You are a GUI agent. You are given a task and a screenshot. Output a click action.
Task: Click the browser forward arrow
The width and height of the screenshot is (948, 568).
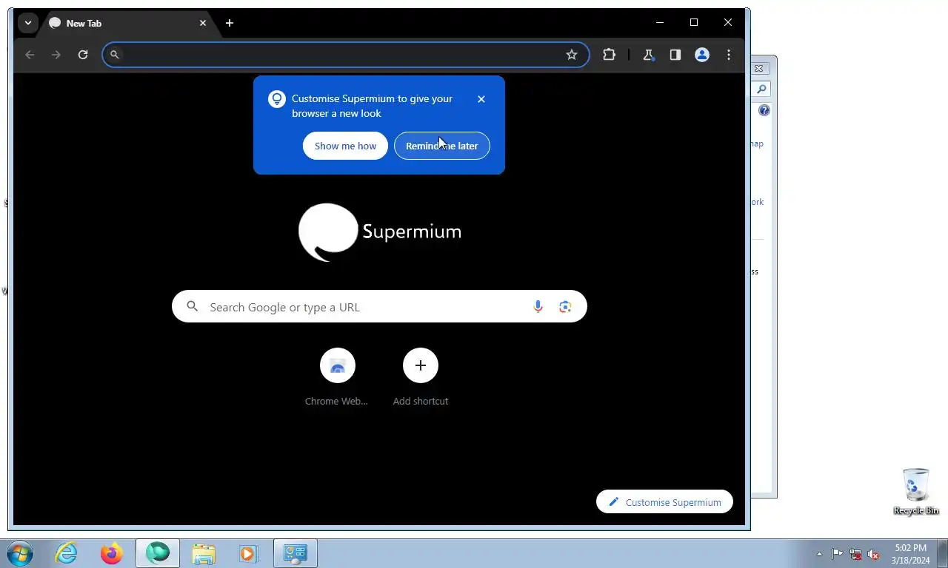point(56,55)
